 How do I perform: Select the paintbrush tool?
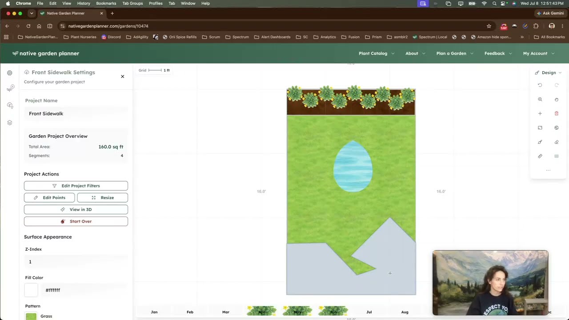[x=540, y=142]
